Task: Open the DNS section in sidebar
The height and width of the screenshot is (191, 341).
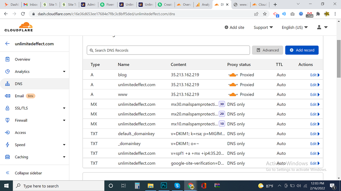Action: point(18,83)
